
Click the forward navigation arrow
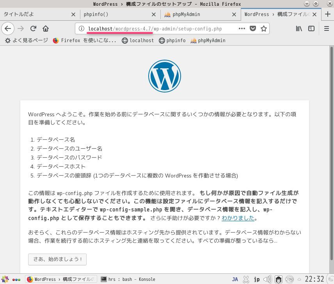(21, 28)
